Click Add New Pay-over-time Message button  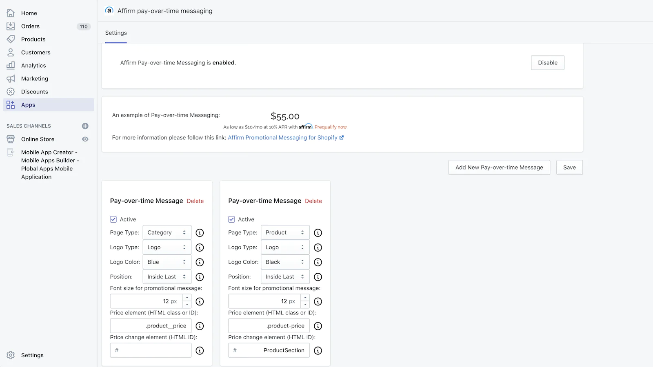(499, 167)
